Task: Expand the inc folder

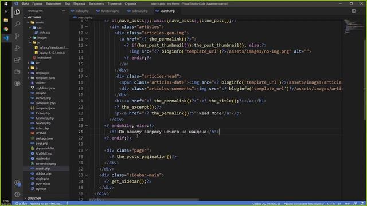Action: point(28,63)
